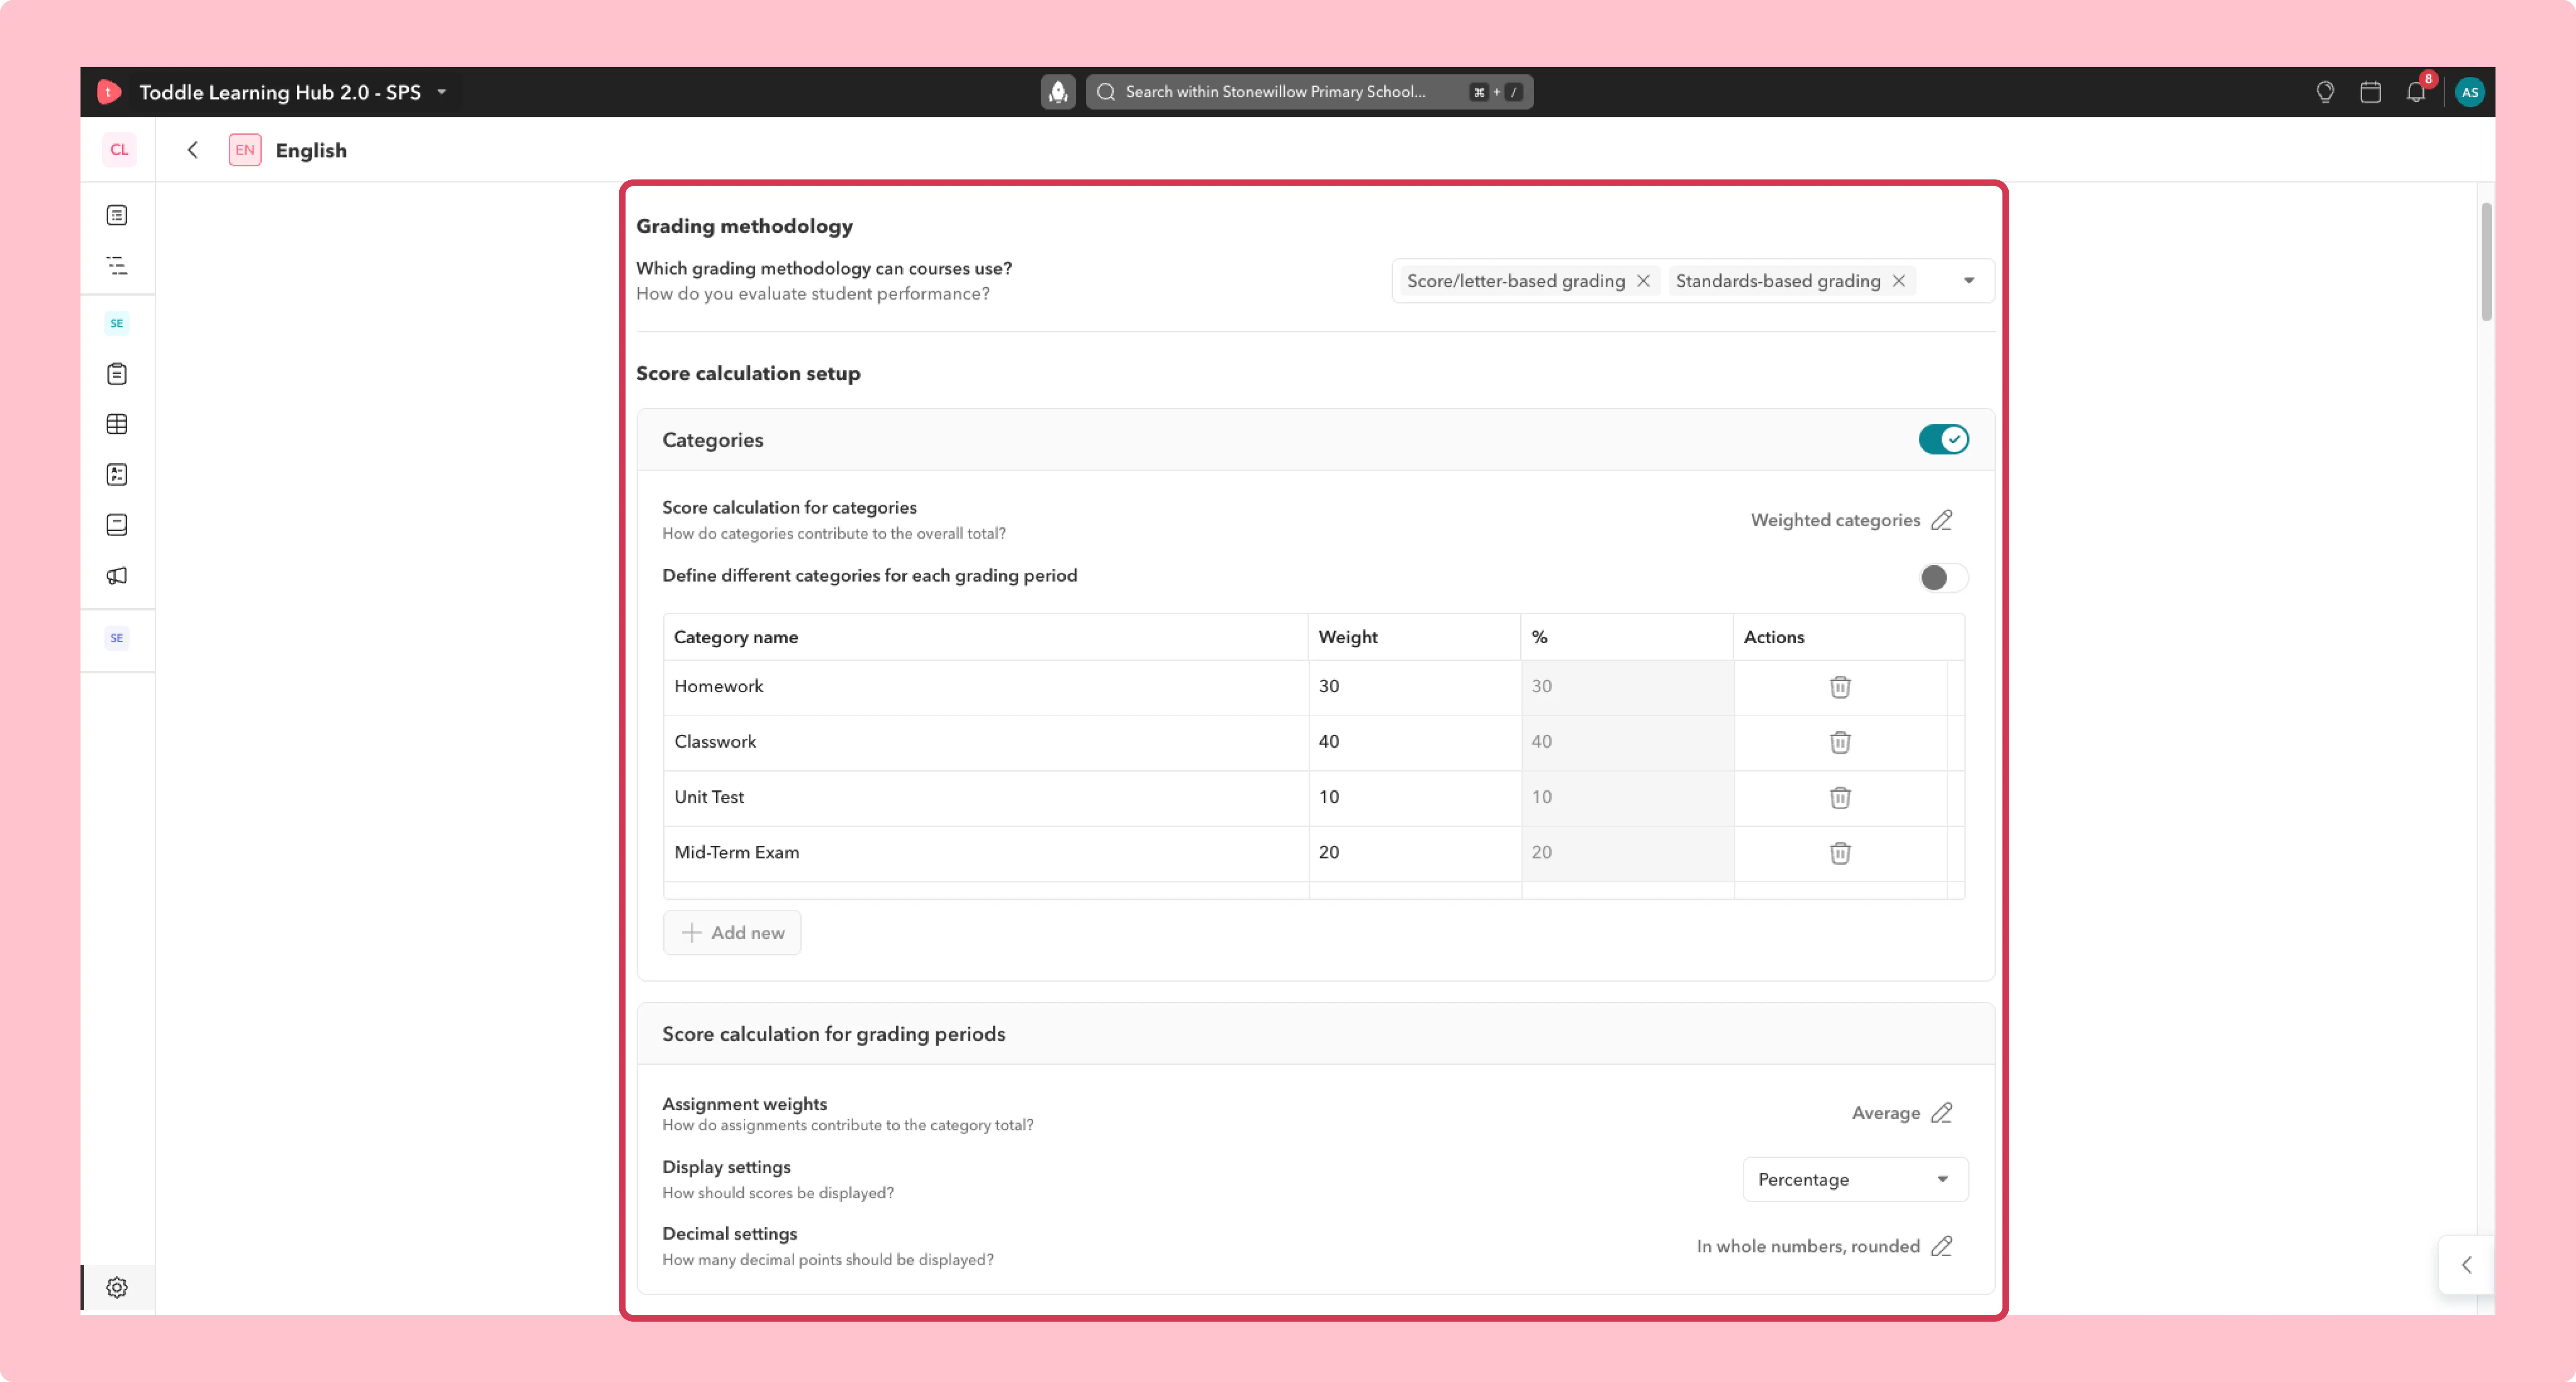Viewport: 2576px width, 1382px height.
Task: Edit the Classwork weight value 40
Action: [1414, 742]
